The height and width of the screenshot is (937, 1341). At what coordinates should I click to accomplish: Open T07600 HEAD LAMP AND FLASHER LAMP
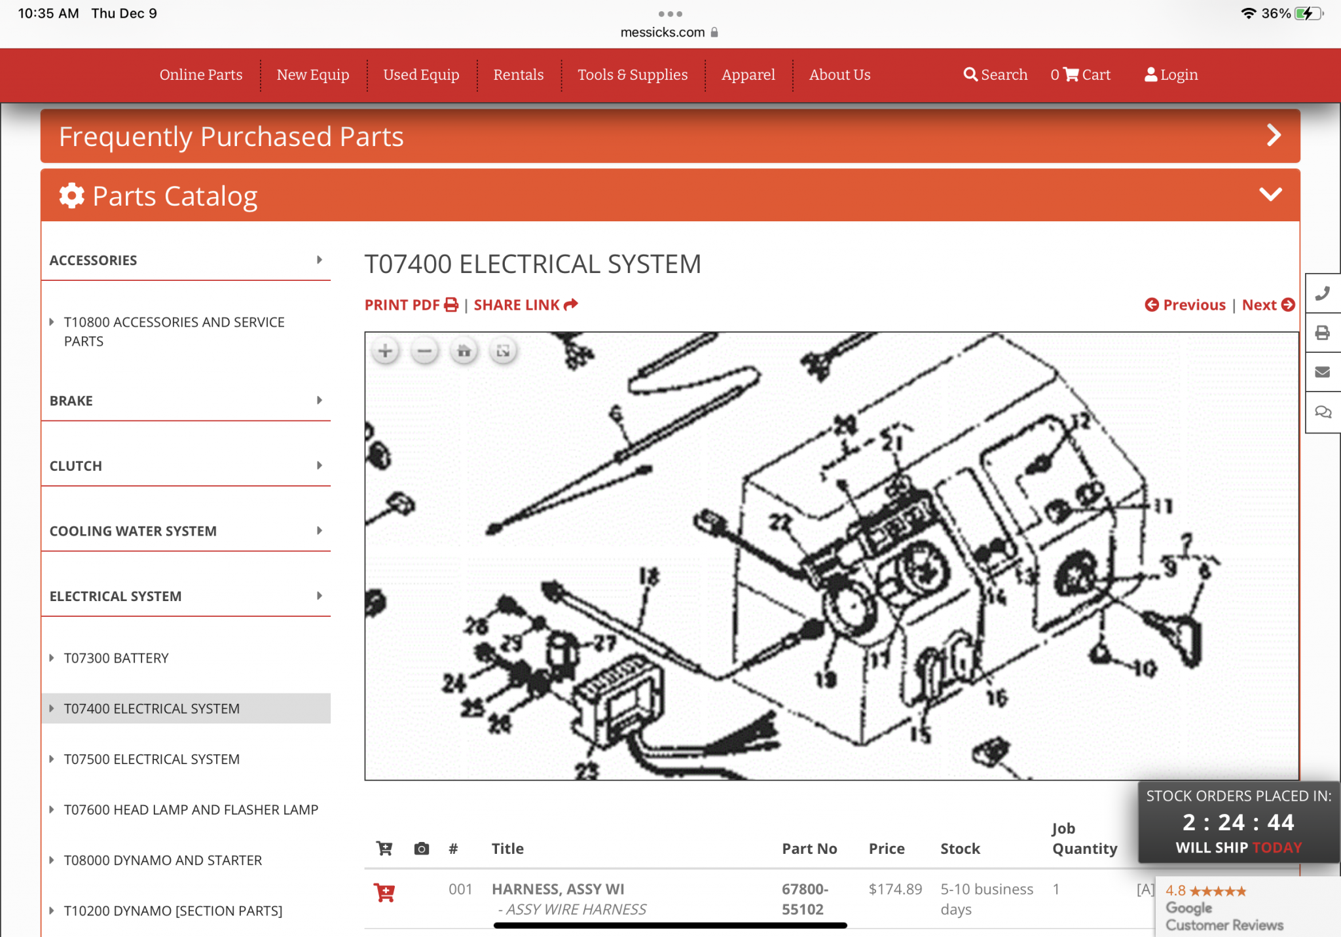tap(191, 809)
